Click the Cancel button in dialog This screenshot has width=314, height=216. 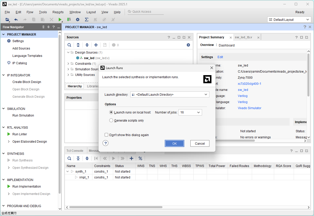pos(200,143)
